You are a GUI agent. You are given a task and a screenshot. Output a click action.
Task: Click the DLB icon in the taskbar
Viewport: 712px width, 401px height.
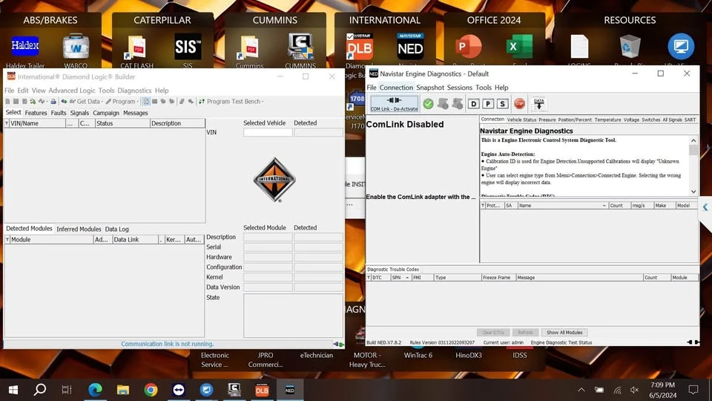[x=262, y=390]
